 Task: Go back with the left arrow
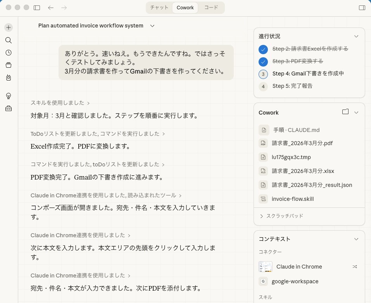pyautogui.click(x=51, y=8)
